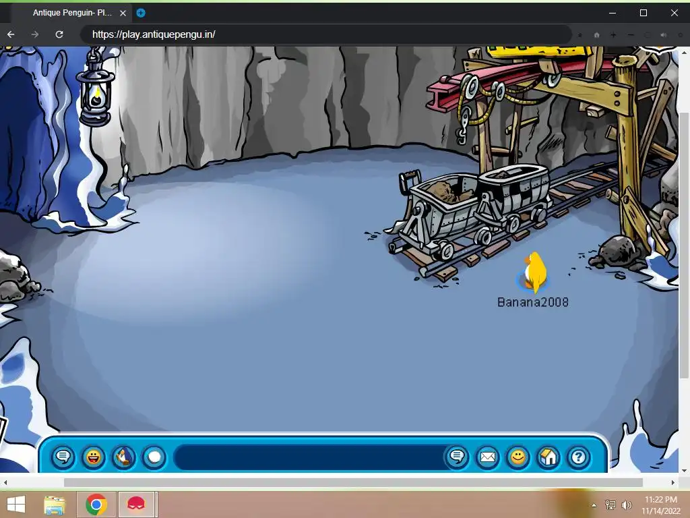690x518 pixels.
Task: Open the penguin actions menu
Action: pos(124,457)
